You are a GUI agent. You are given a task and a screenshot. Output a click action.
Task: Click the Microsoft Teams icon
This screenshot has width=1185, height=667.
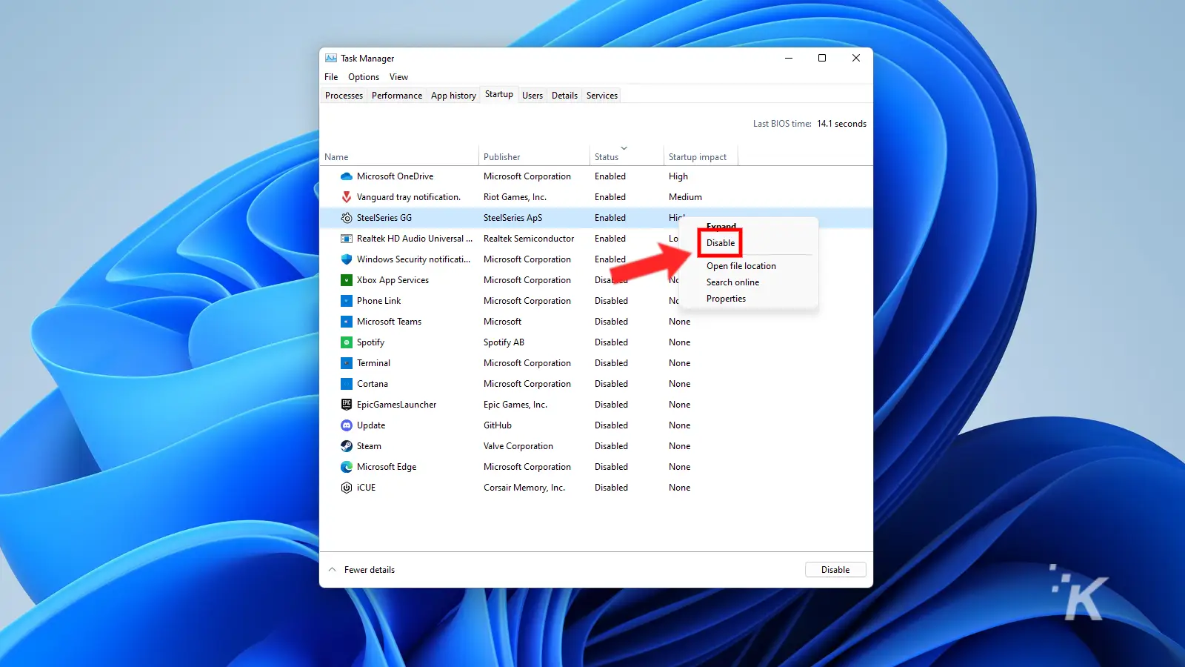coord(346,322)
